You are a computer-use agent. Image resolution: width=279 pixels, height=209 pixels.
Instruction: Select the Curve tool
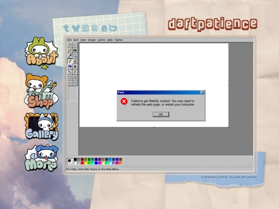tap(75, 72)
